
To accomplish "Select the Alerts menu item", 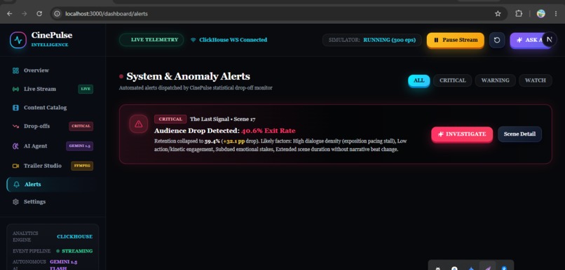I will click(53, 185).
